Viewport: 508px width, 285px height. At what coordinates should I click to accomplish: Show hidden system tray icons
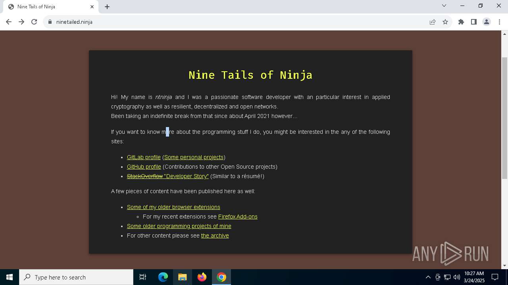428,277
